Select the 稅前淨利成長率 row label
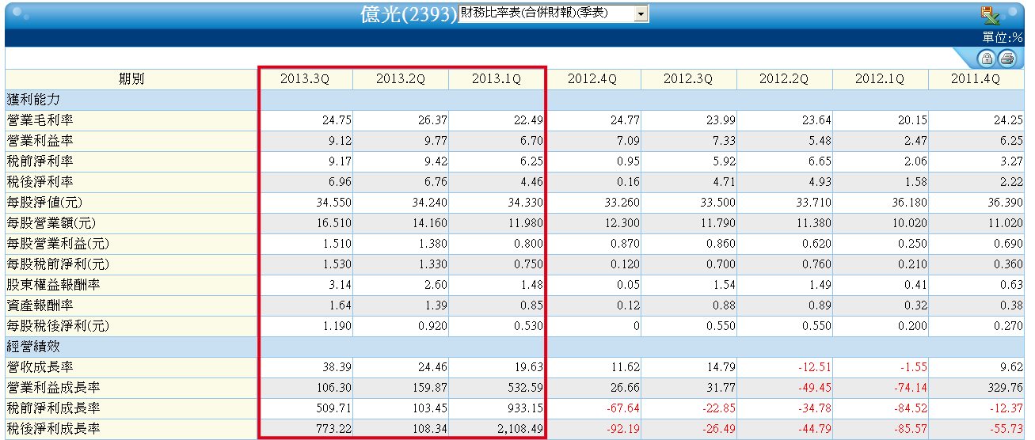Viewport: 1035px width, 440px height. point(54,408)
